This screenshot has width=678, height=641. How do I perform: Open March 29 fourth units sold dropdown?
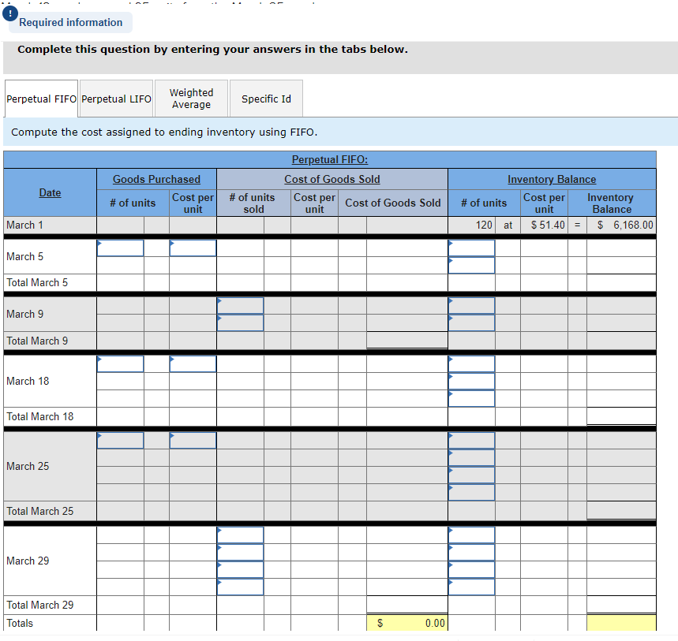click(241, 587)
